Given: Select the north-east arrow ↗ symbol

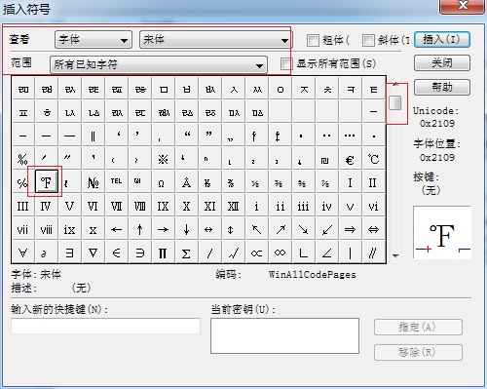Looking at the screenshot, I should tap(280, 229).
